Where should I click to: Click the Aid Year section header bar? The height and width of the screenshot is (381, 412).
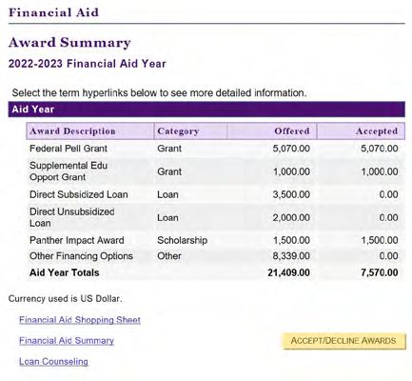pos(206,110)
